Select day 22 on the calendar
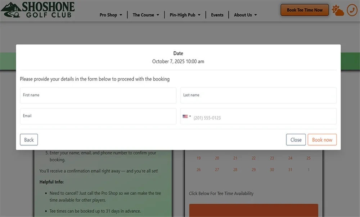 point(253,158)
